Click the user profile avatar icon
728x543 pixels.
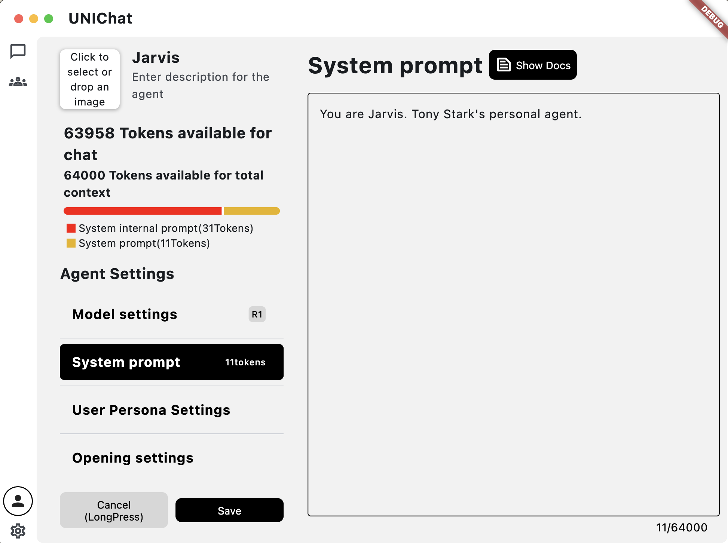pos(18,501)
